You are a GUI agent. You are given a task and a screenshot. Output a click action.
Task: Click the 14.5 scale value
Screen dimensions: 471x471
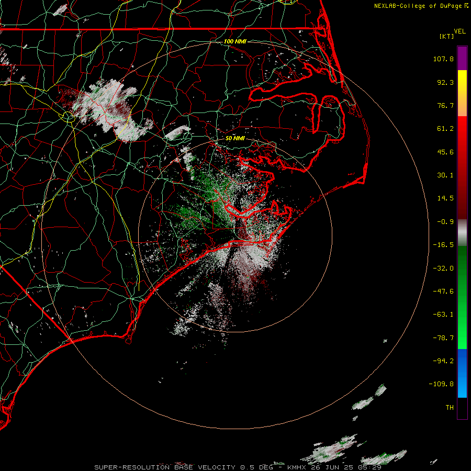[x=445, y=198]
